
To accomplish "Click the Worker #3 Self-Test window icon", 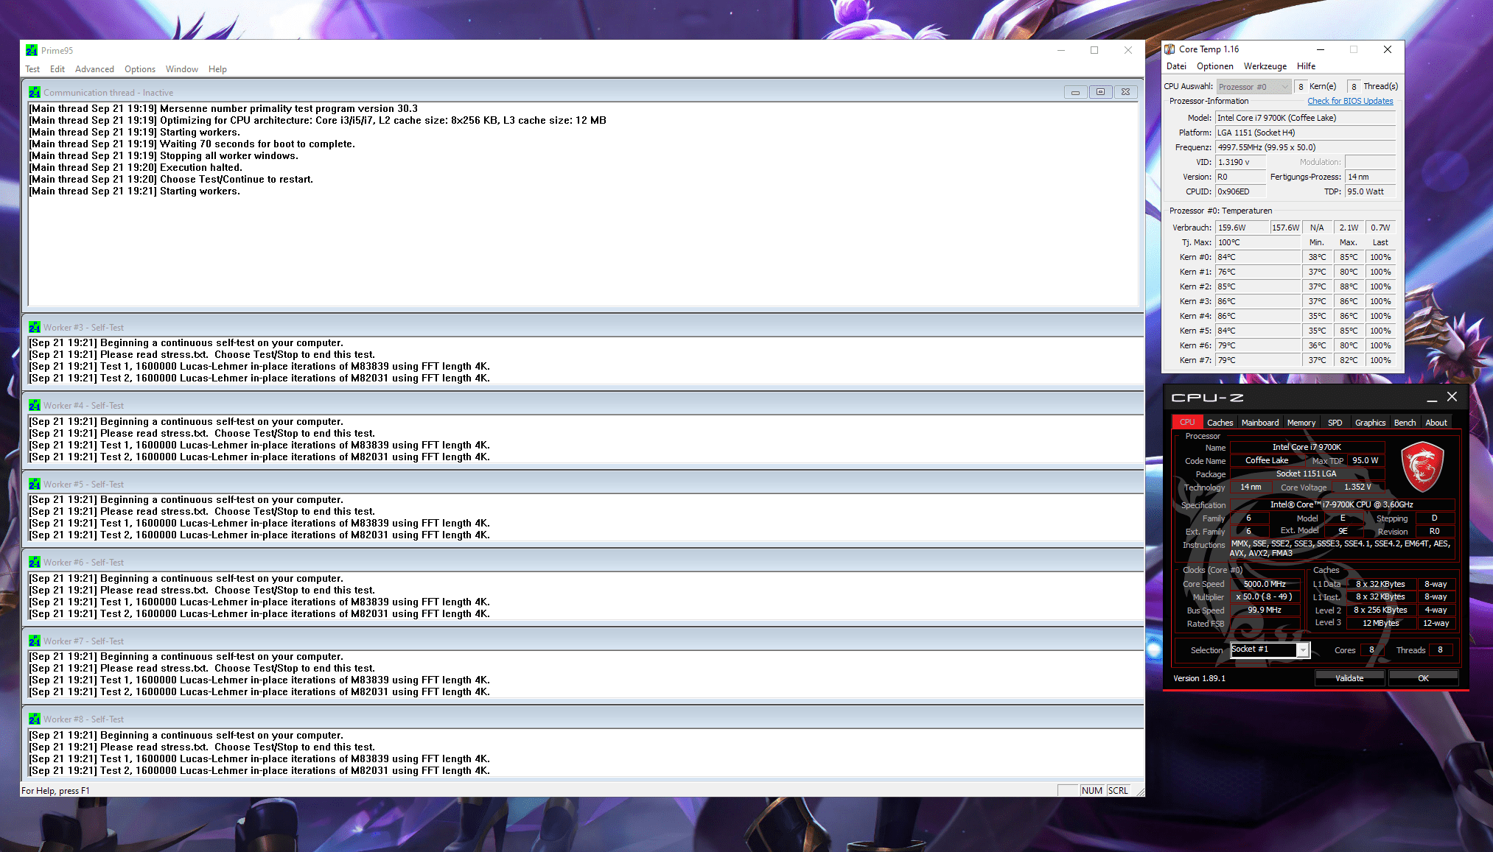I will coord(35,328).
